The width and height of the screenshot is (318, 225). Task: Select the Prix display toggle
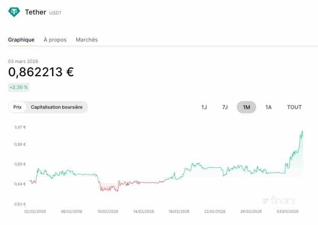pyautogui.click(x=17, y=107)
